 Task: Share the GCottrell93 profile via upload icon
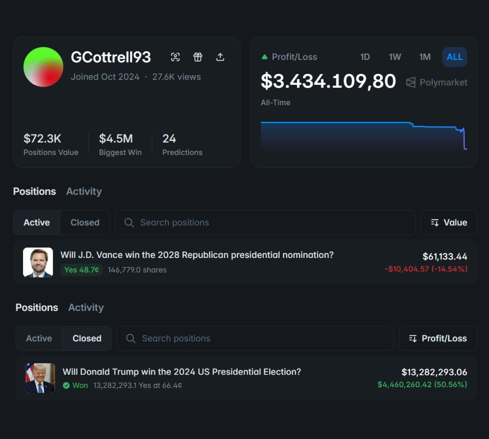[220, 57]
